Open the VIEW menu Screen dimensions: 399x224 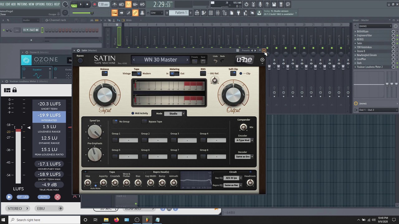tap(31, 4)
